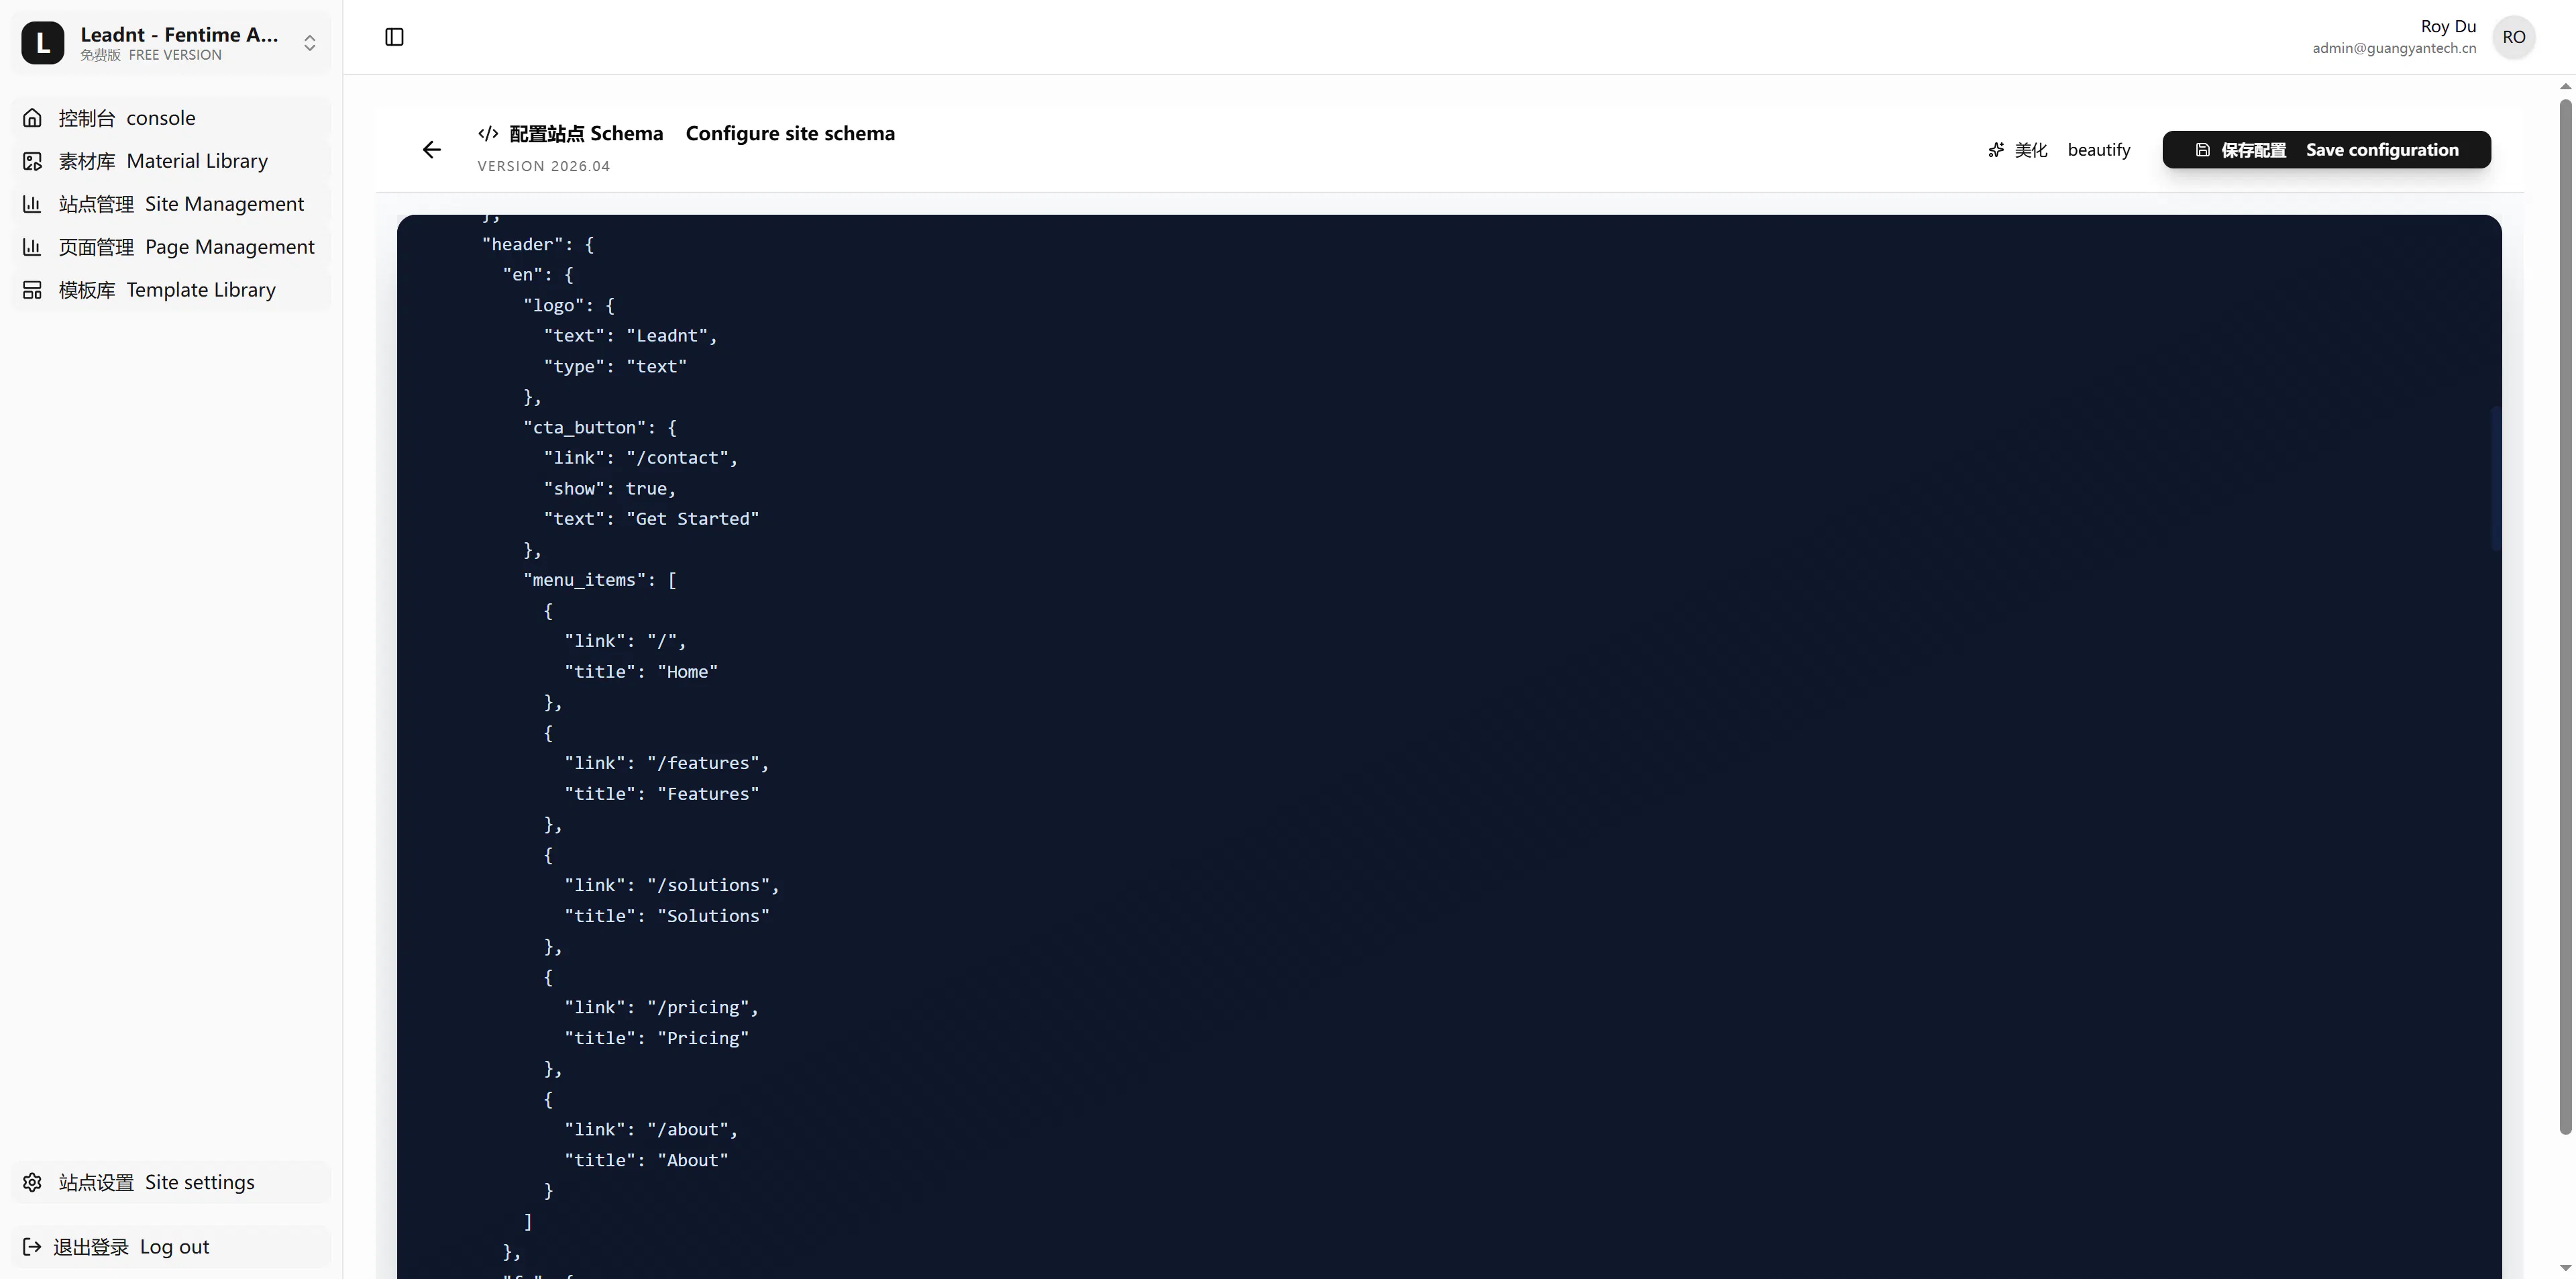Save configuration
2576x1279 pixels.
click(x=2326, y=150)
